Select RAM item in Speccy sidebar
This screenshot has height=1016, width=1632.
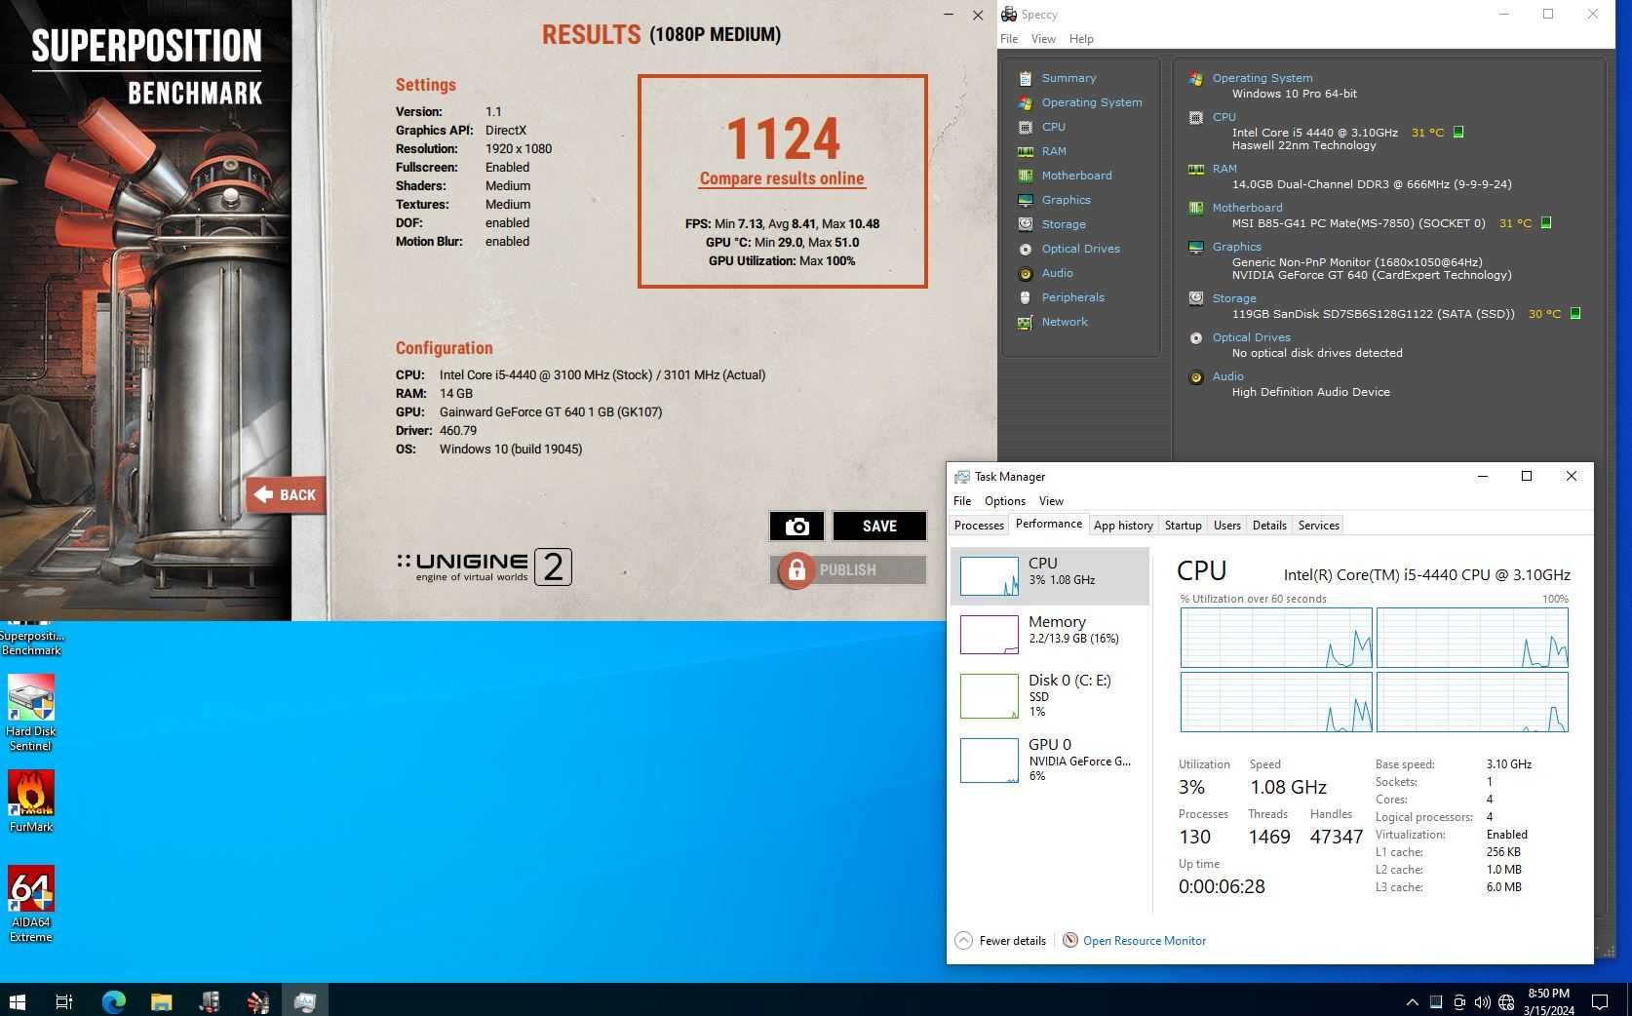[1053, 151]
